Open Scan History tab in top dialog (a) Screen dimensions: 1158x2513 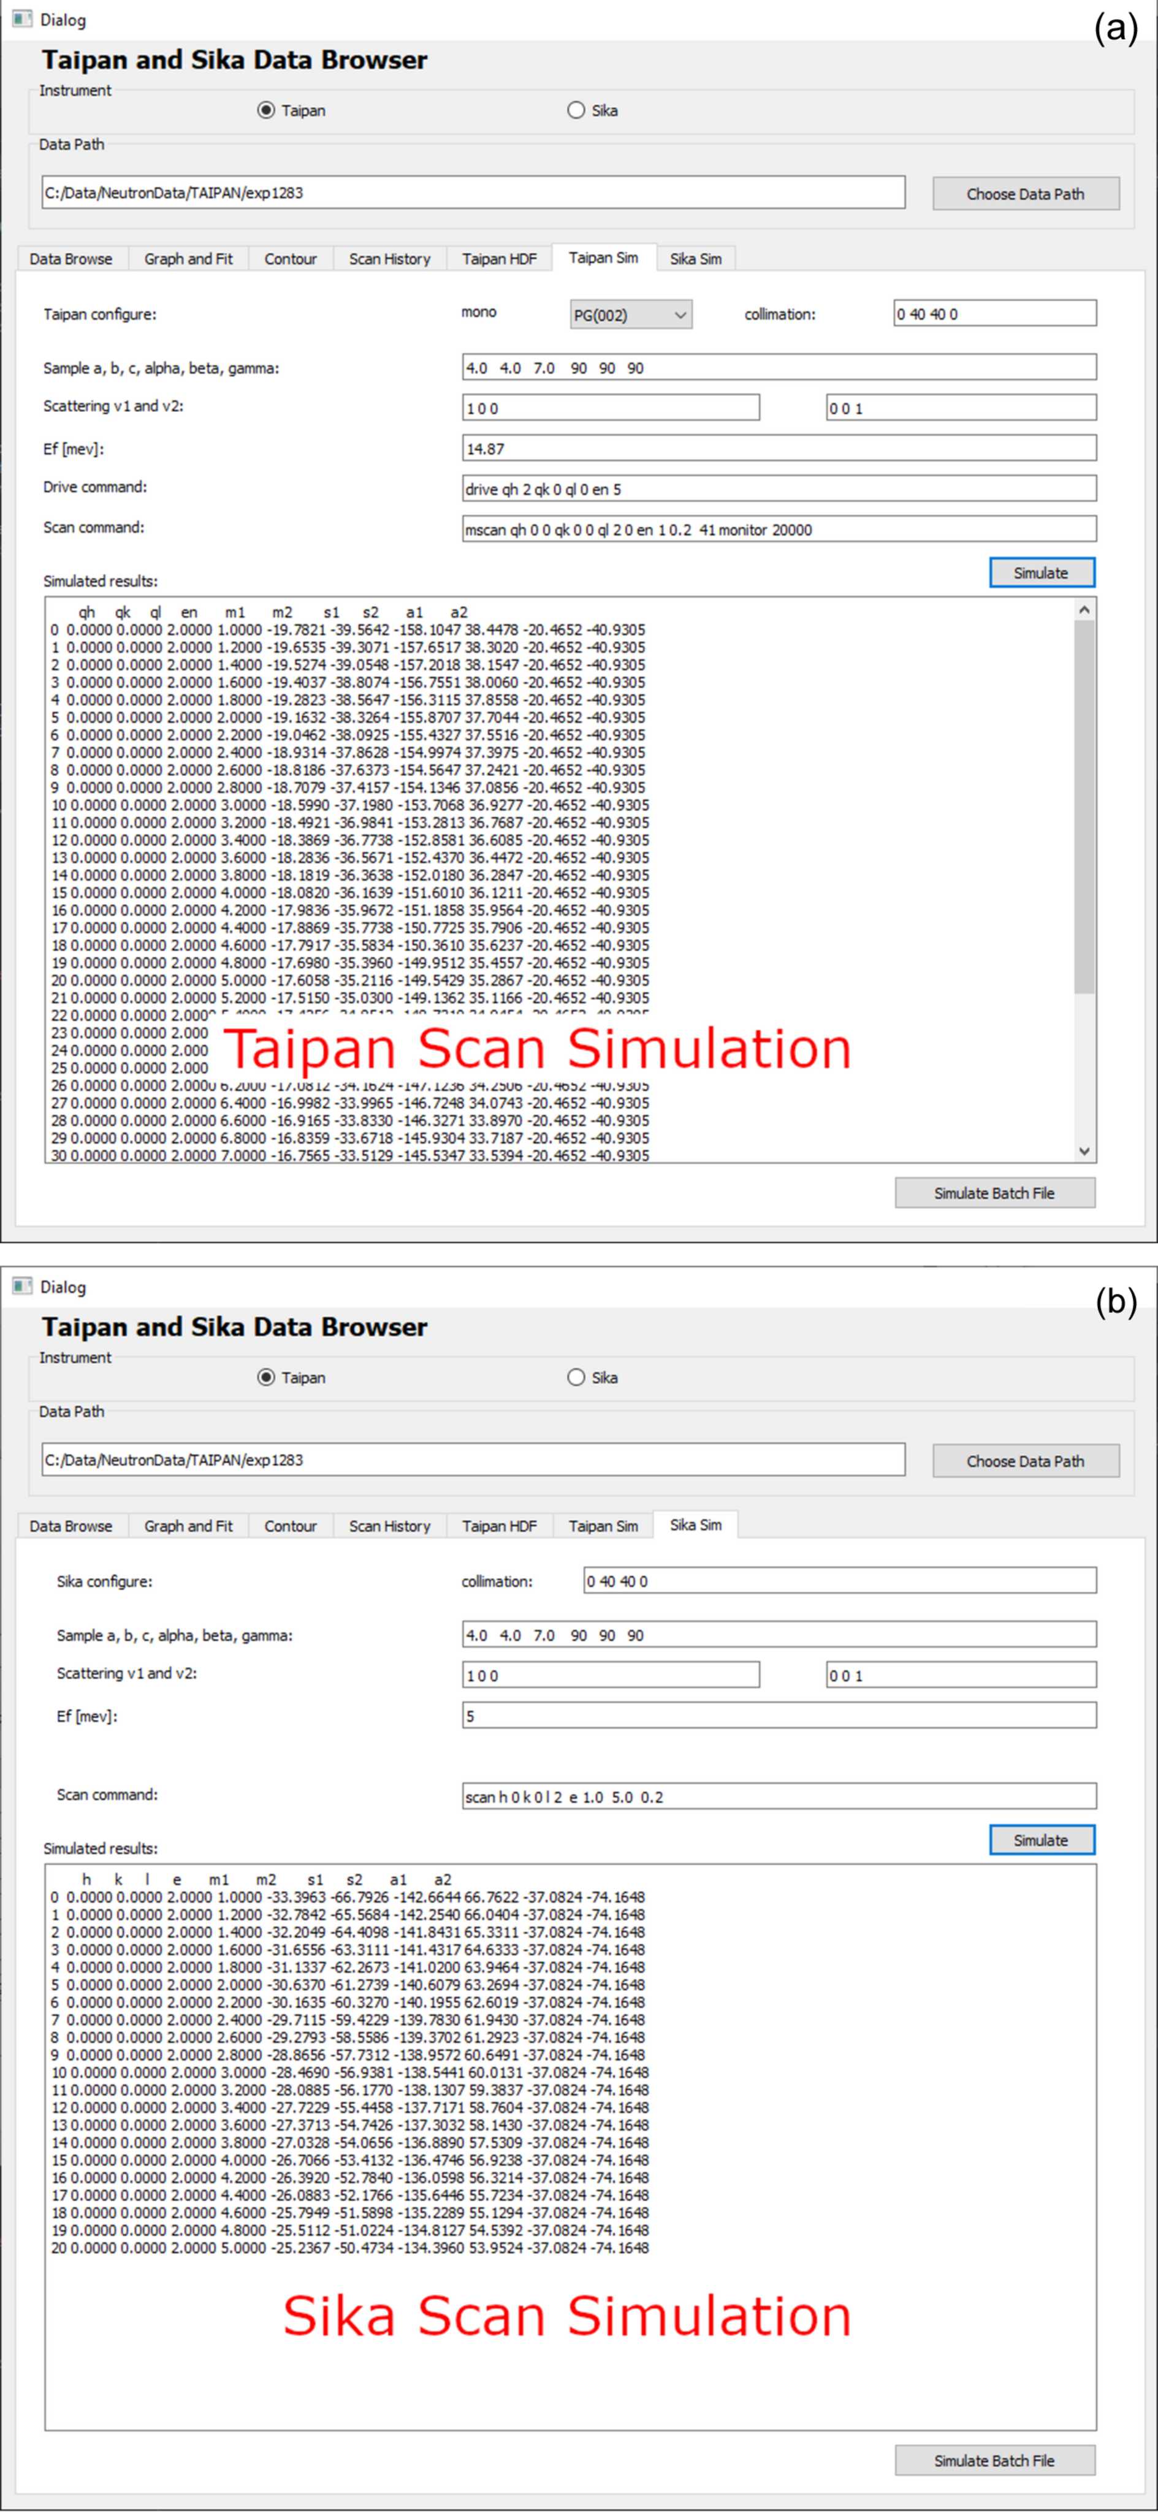pos(390,259)
